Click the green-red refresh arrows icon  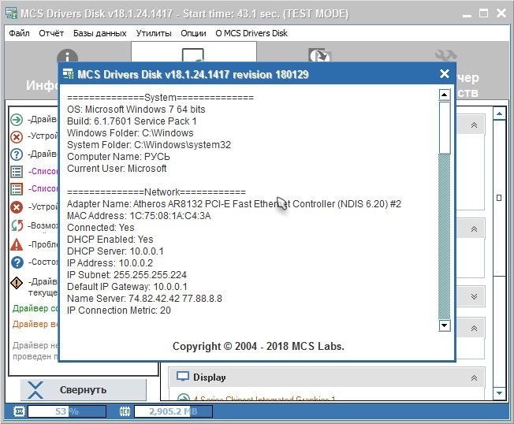click(x=17, y=225)
